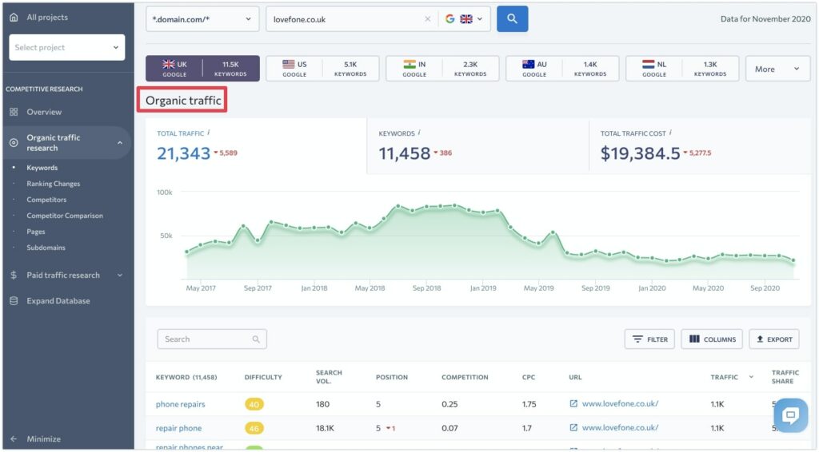Open the lovefone.co.uk URL for phone repairs

click(620, 404)
